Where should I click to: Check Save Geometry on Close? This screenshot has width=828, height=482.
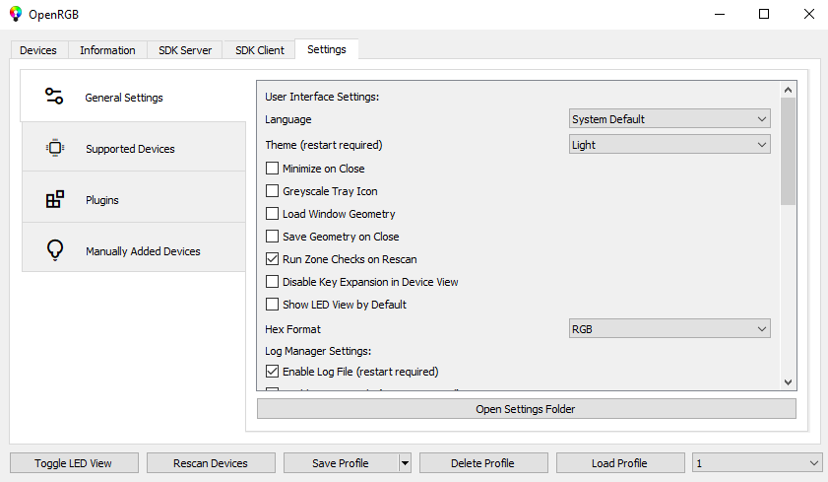tap(272, 237)
